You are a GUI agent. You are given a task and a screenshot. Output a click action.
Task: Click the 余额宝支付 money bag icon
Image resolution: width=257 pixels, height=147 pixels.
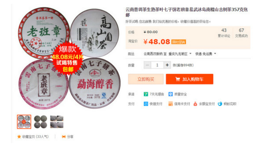(x=195, y=104)
